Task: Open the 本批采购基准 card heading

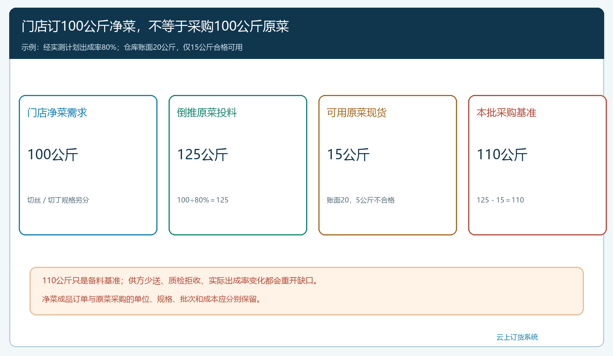Action: (x=506, y=113)
